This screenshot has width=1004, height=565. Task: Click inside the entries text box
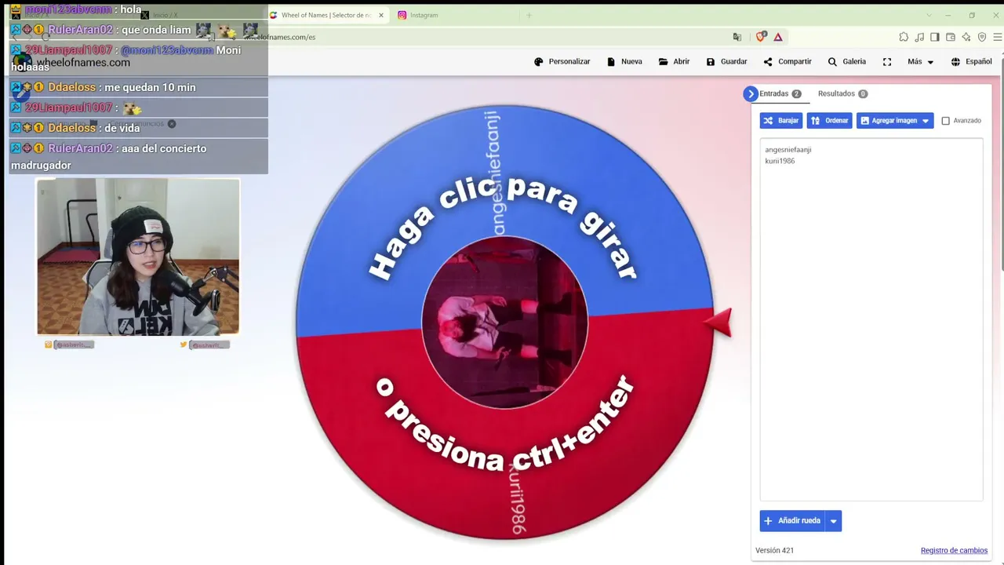[871, 319]
